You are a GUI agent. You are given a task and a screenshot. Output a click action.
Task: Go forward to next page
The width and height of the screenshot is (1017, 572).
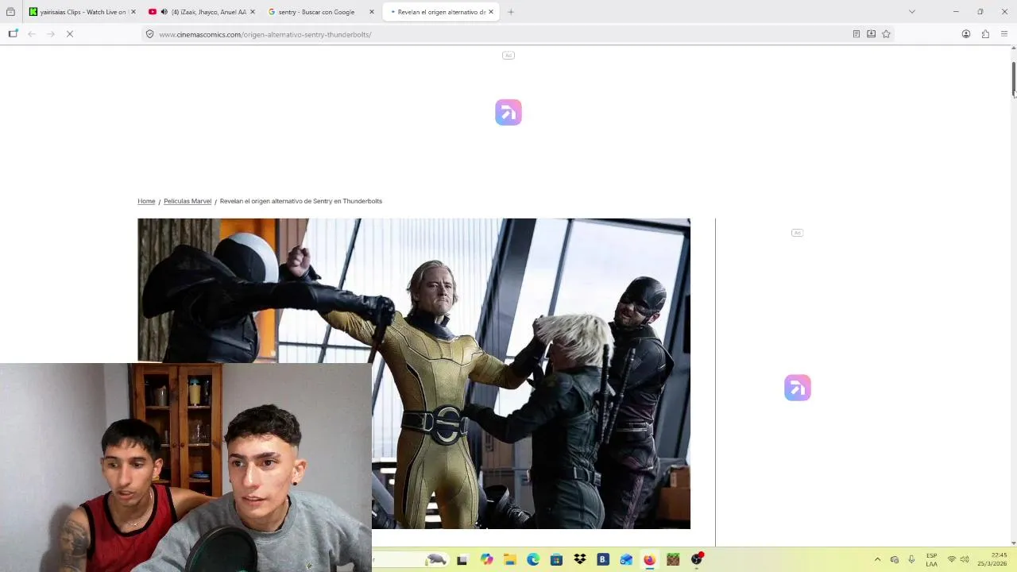click(51, 34)
